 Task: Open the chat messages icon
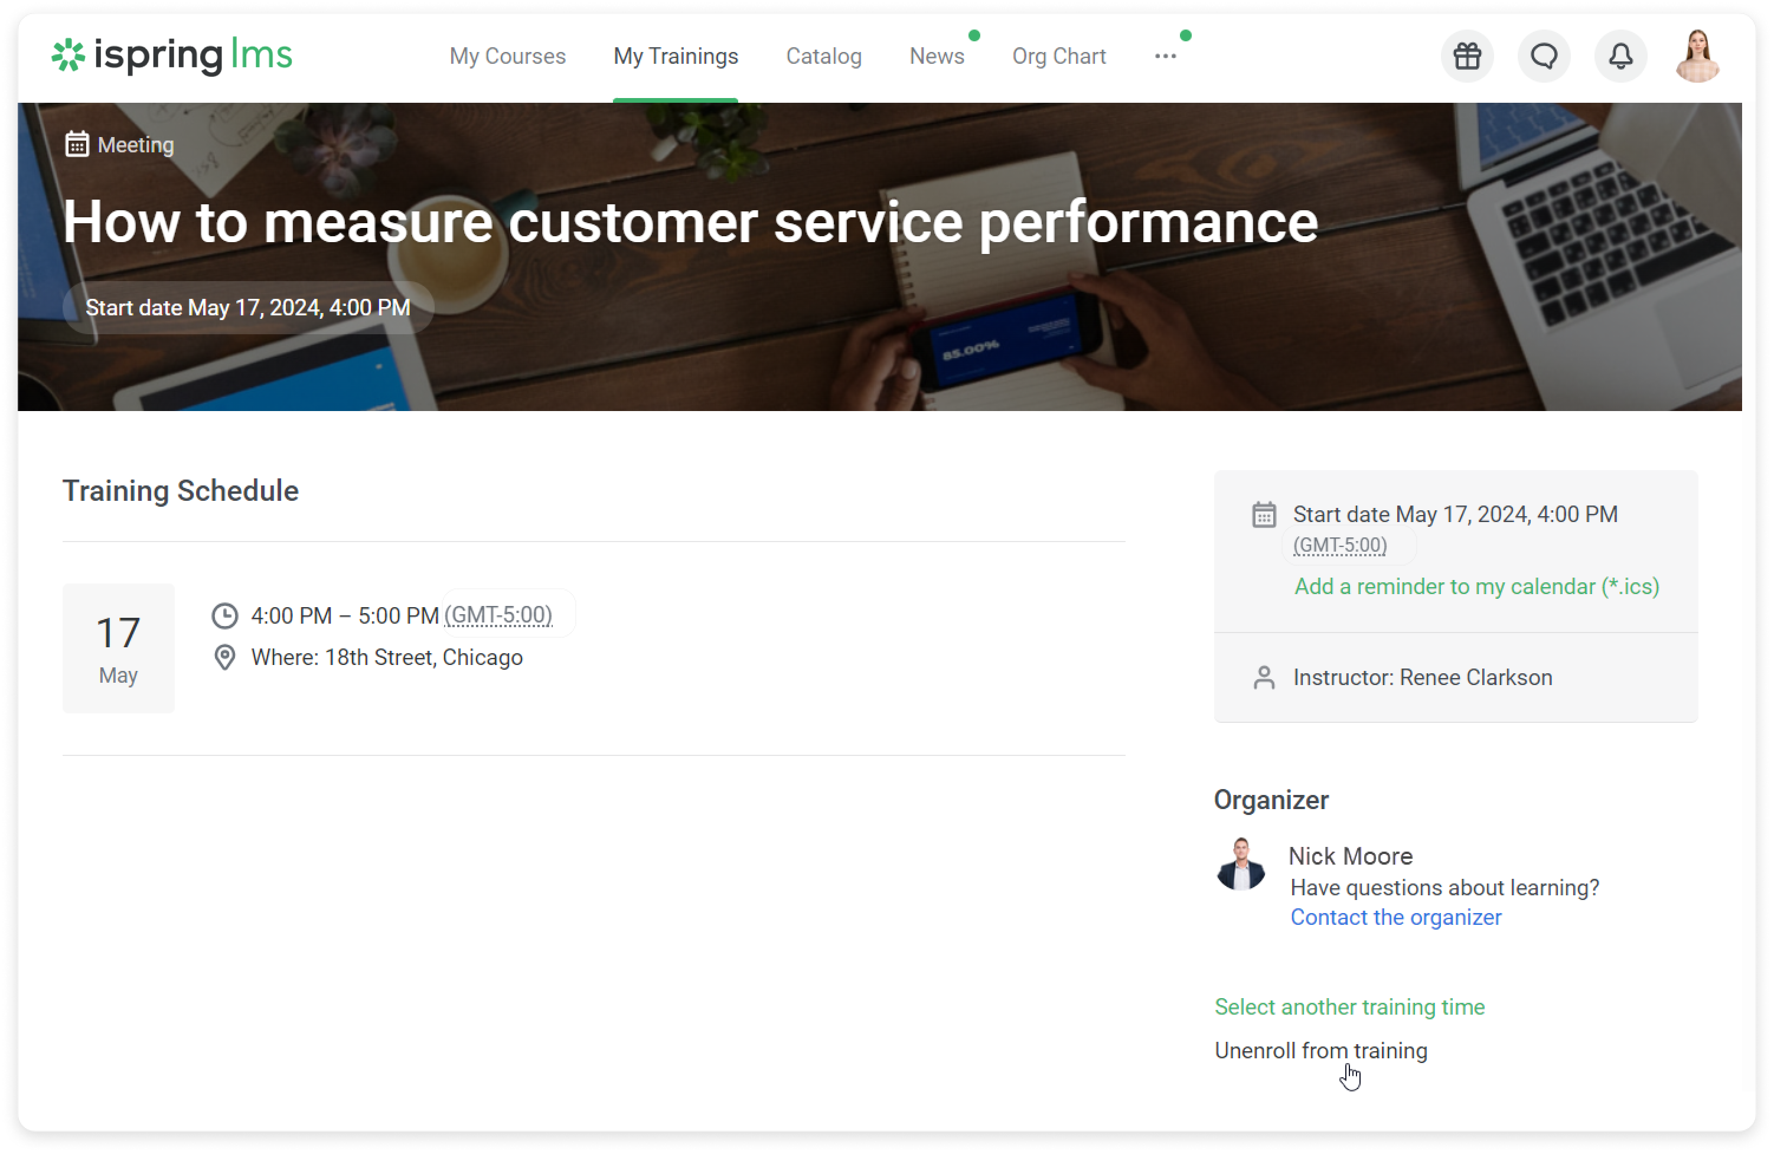[x=1544, y=56]
